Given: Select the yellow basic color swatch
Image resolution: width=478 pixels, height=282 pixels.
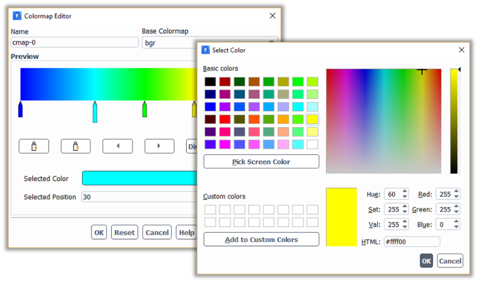Looking at the screenshot, I should 313,119.
